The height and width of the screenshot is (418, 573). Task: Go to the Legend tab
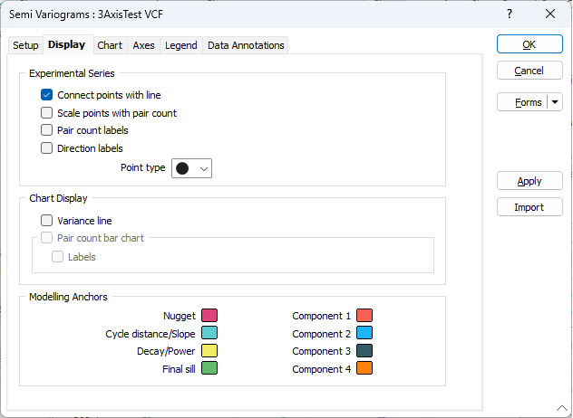click(181, 45)
